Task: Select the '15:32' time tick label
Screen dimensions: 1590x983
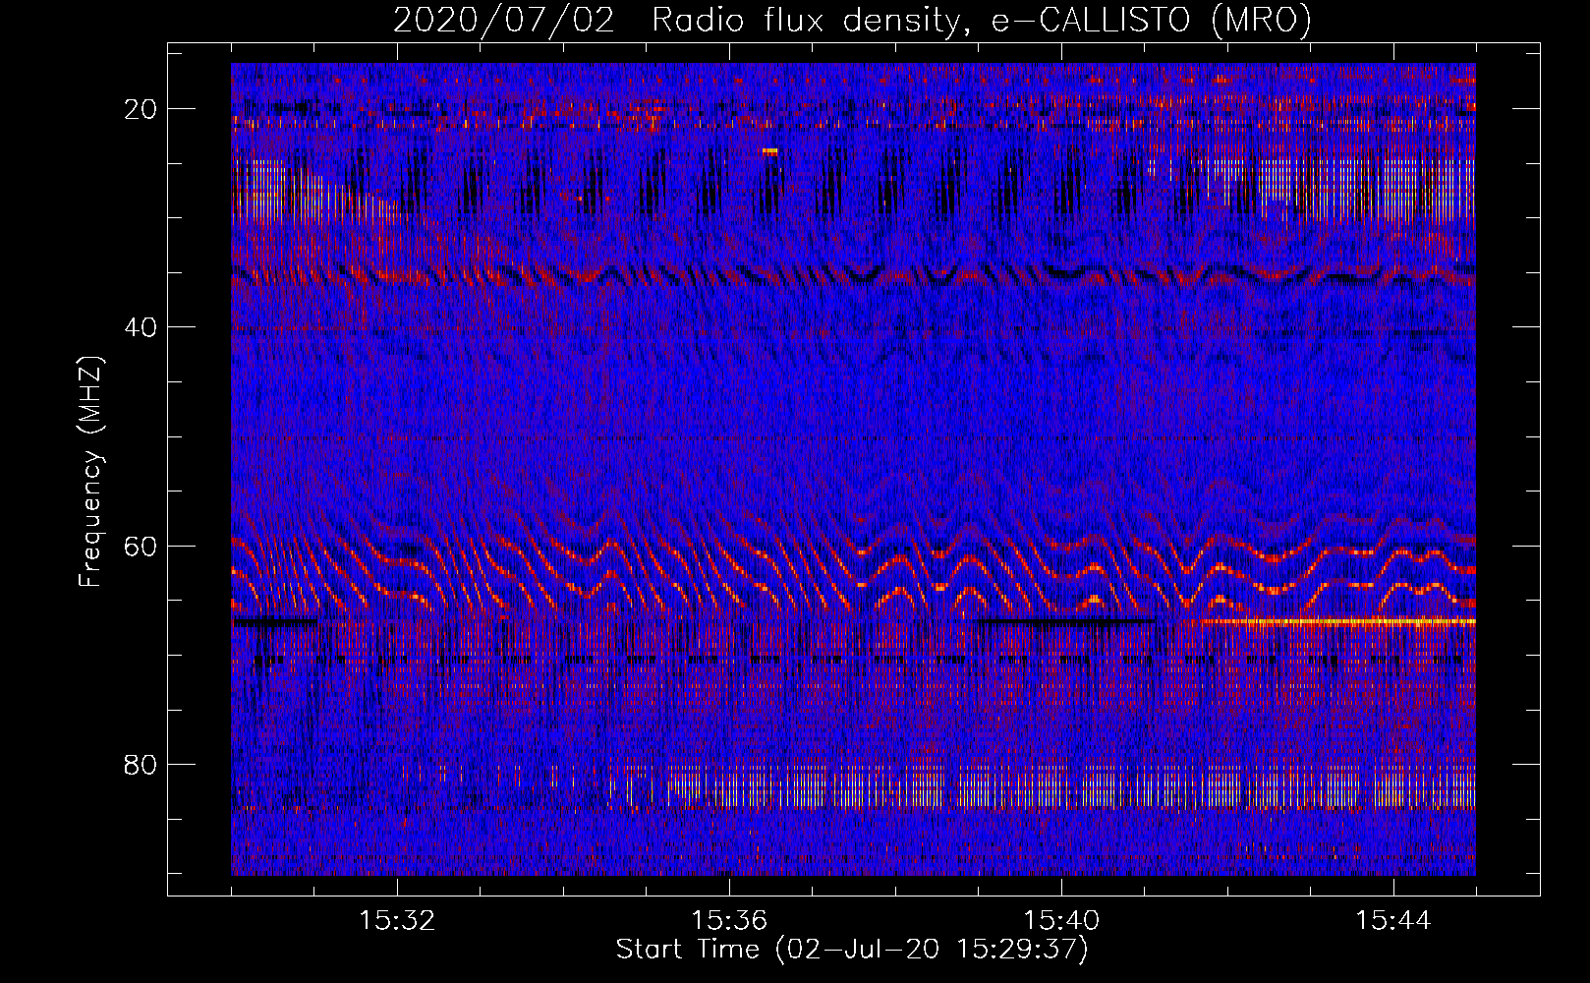Action: 397,921
